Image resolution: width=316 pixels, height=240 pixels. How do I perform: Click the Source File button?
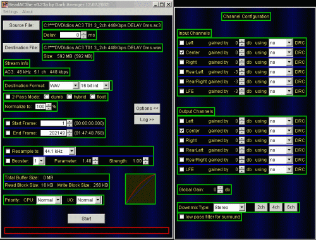(x=21, y=25)
